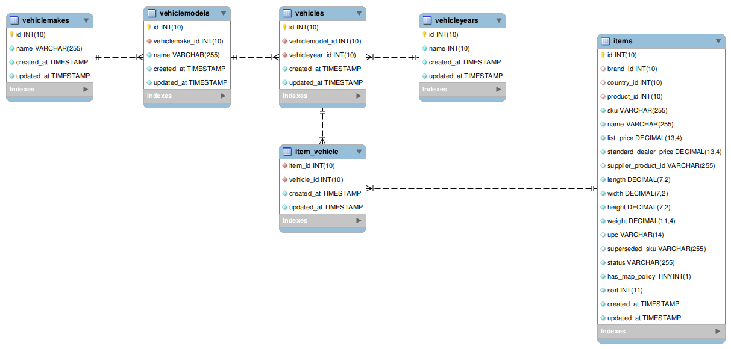Image resolution: width=731 pixels, height=349 pixels.
Task: Click the key icon beside id in vehicles
Action: [285, 27]
